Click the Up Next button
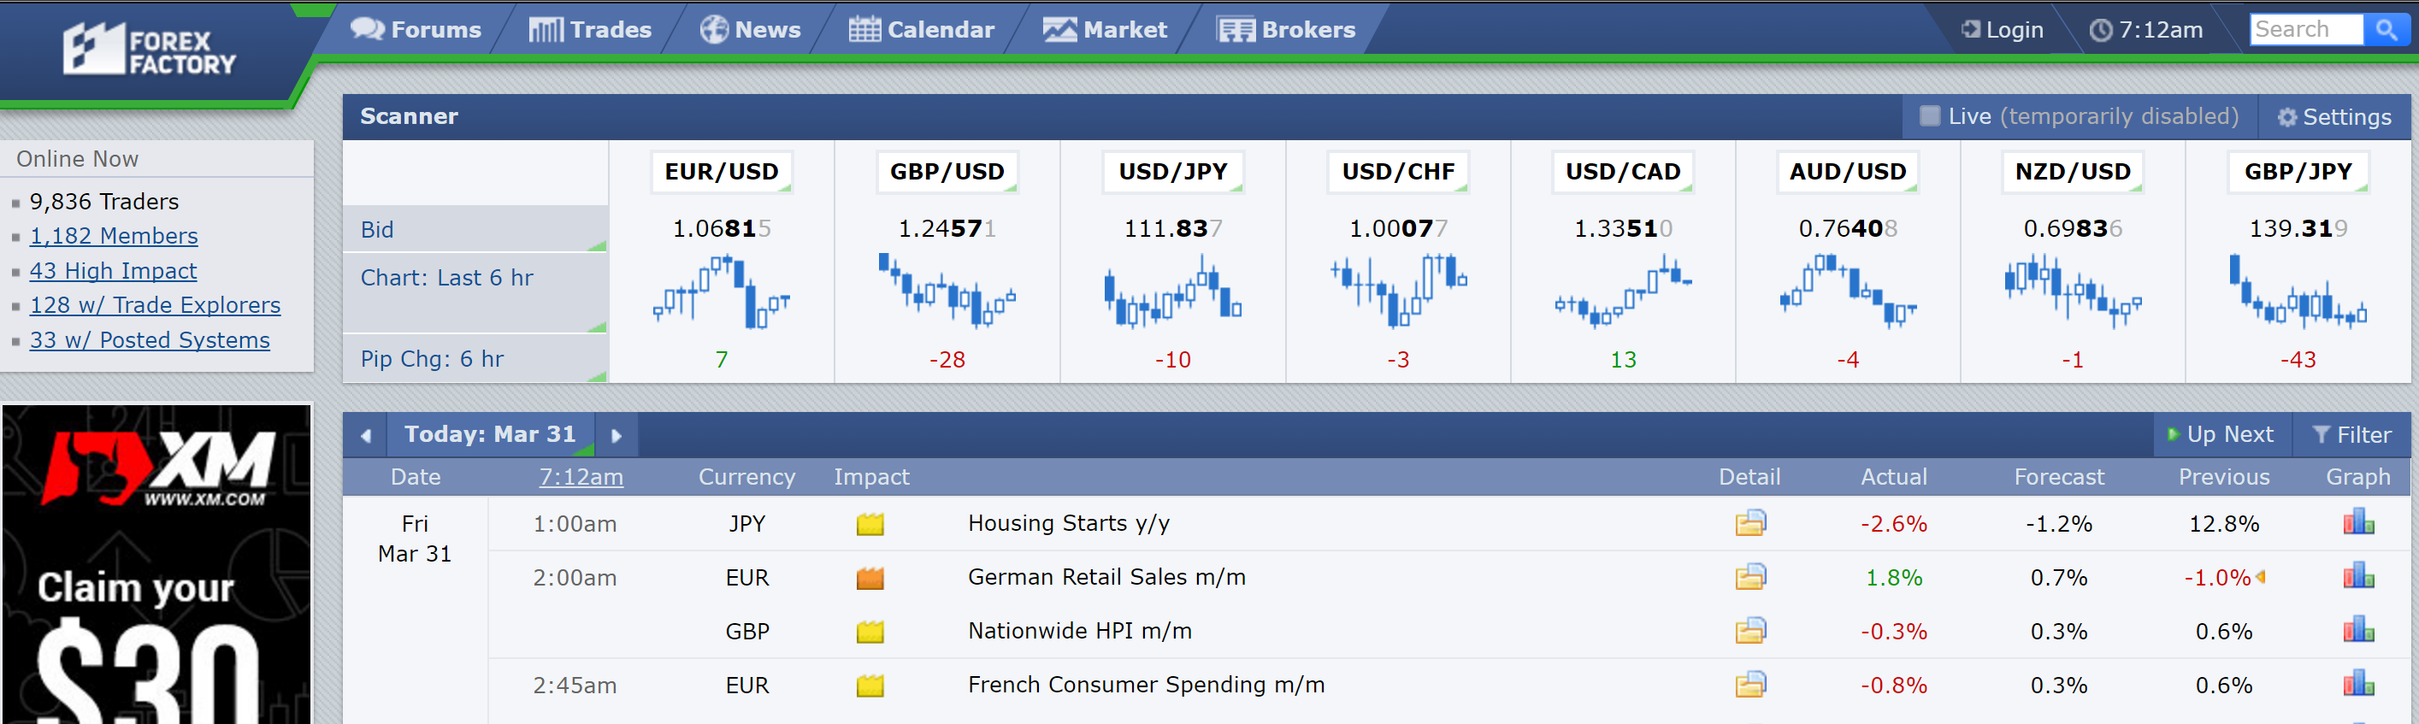Image resolution: width=2419 pixels, height=724 pixels. 2221,435
